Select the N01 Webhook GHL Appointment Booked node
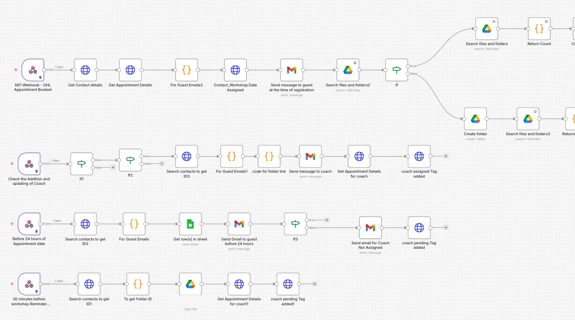This screenshot has height=320, width=575. coord(33,70)
